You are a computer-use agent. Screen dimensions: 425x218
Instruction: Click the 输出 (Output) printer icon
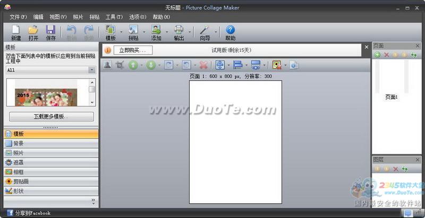point(179,30)
